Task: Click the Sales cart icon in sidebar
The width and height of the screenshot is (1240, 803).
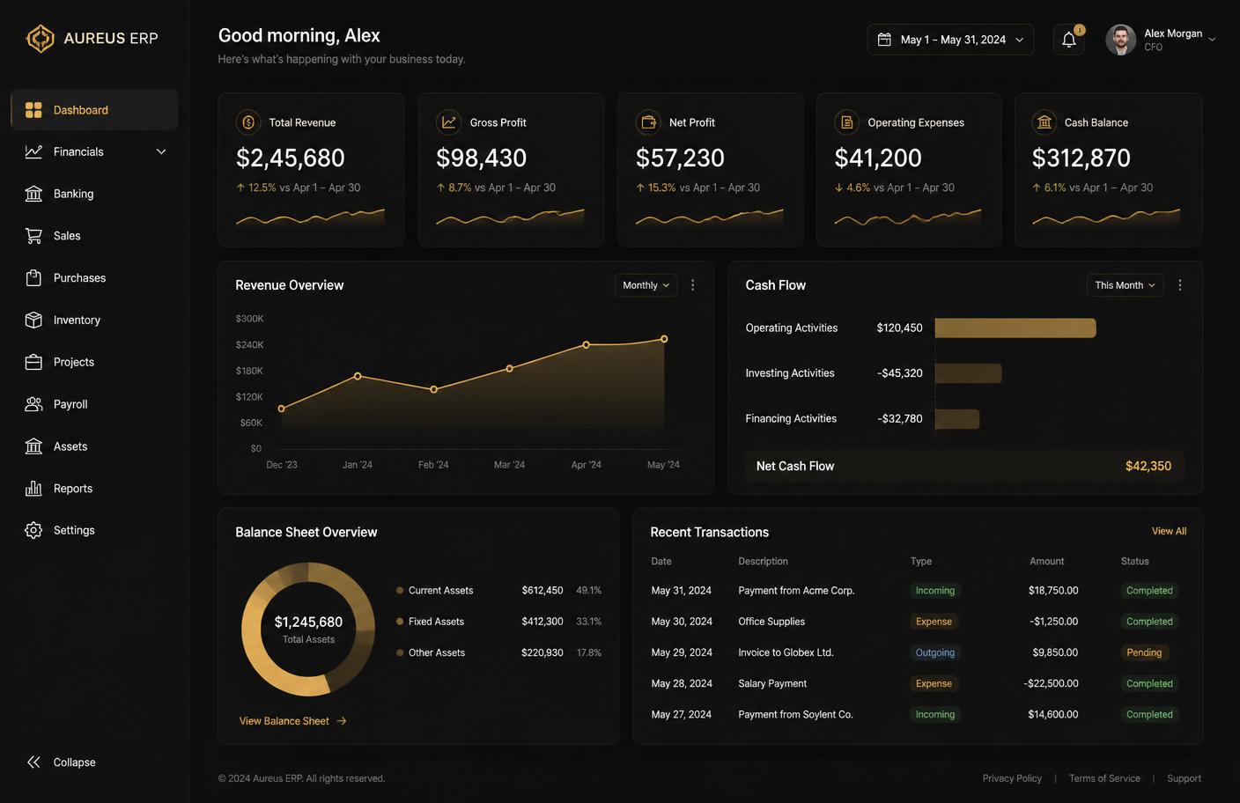Action: point(33,236)
